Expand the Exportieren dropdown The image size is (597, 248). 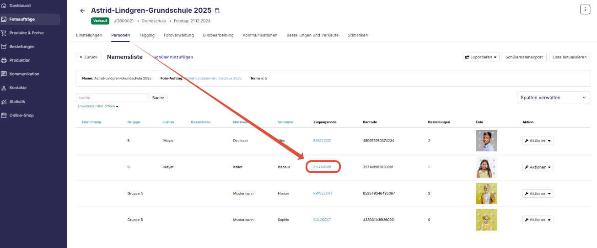click(x=481, y=57)
